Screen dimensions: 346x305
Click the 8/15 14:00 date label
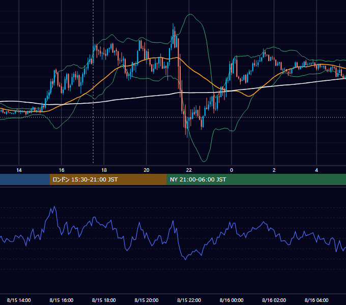click(19, 300)
